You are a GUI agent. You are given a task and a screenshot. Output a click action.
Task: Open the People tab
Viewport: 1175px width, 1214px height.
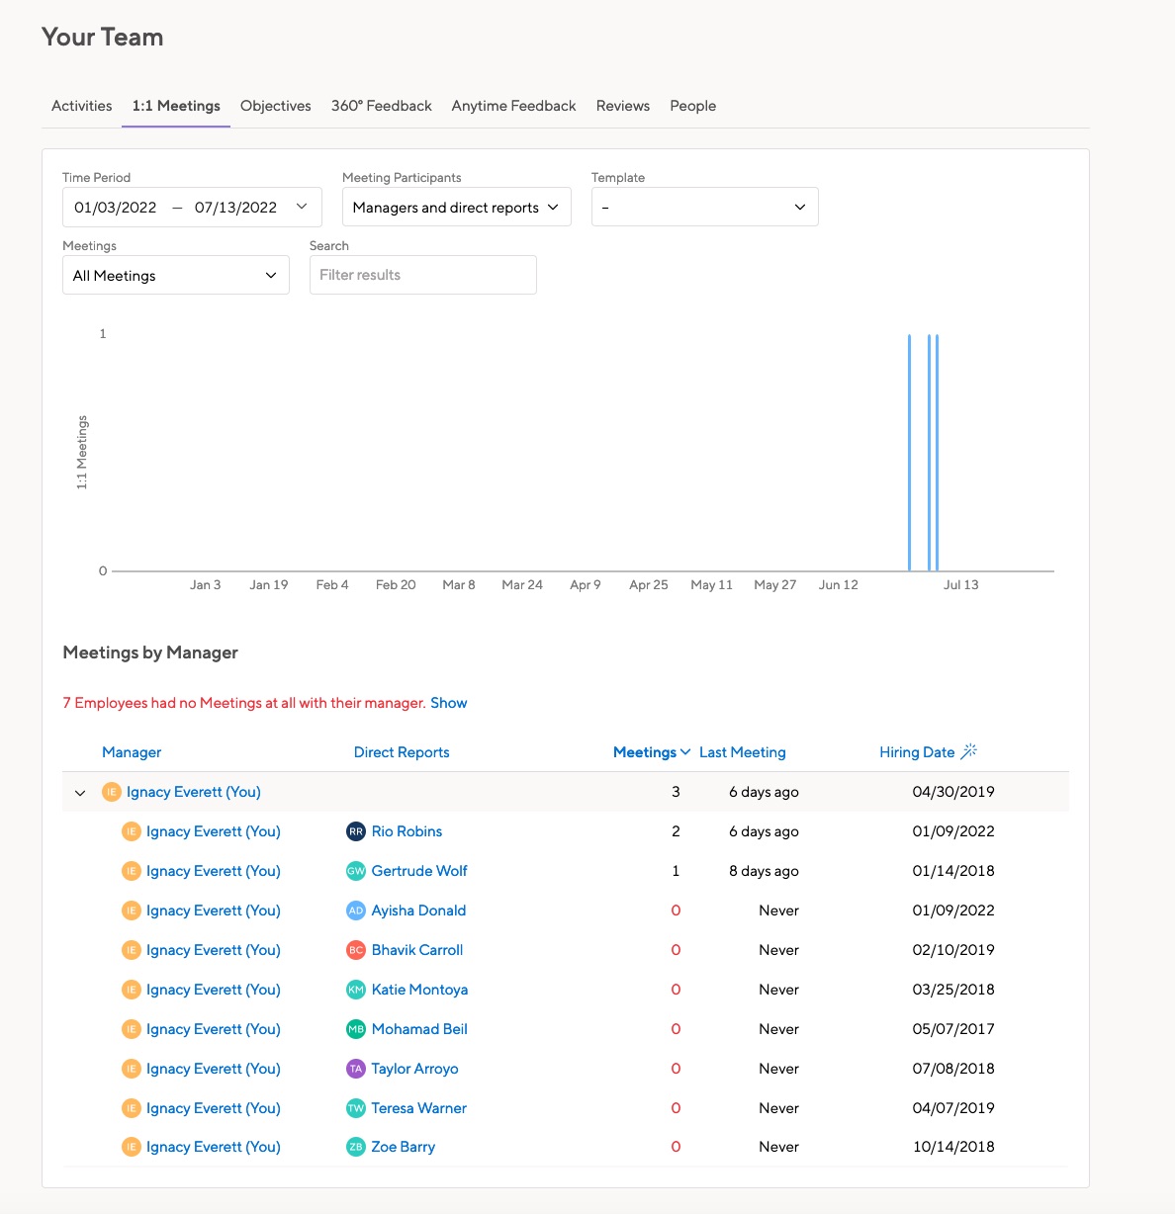[x=692, y=106]
